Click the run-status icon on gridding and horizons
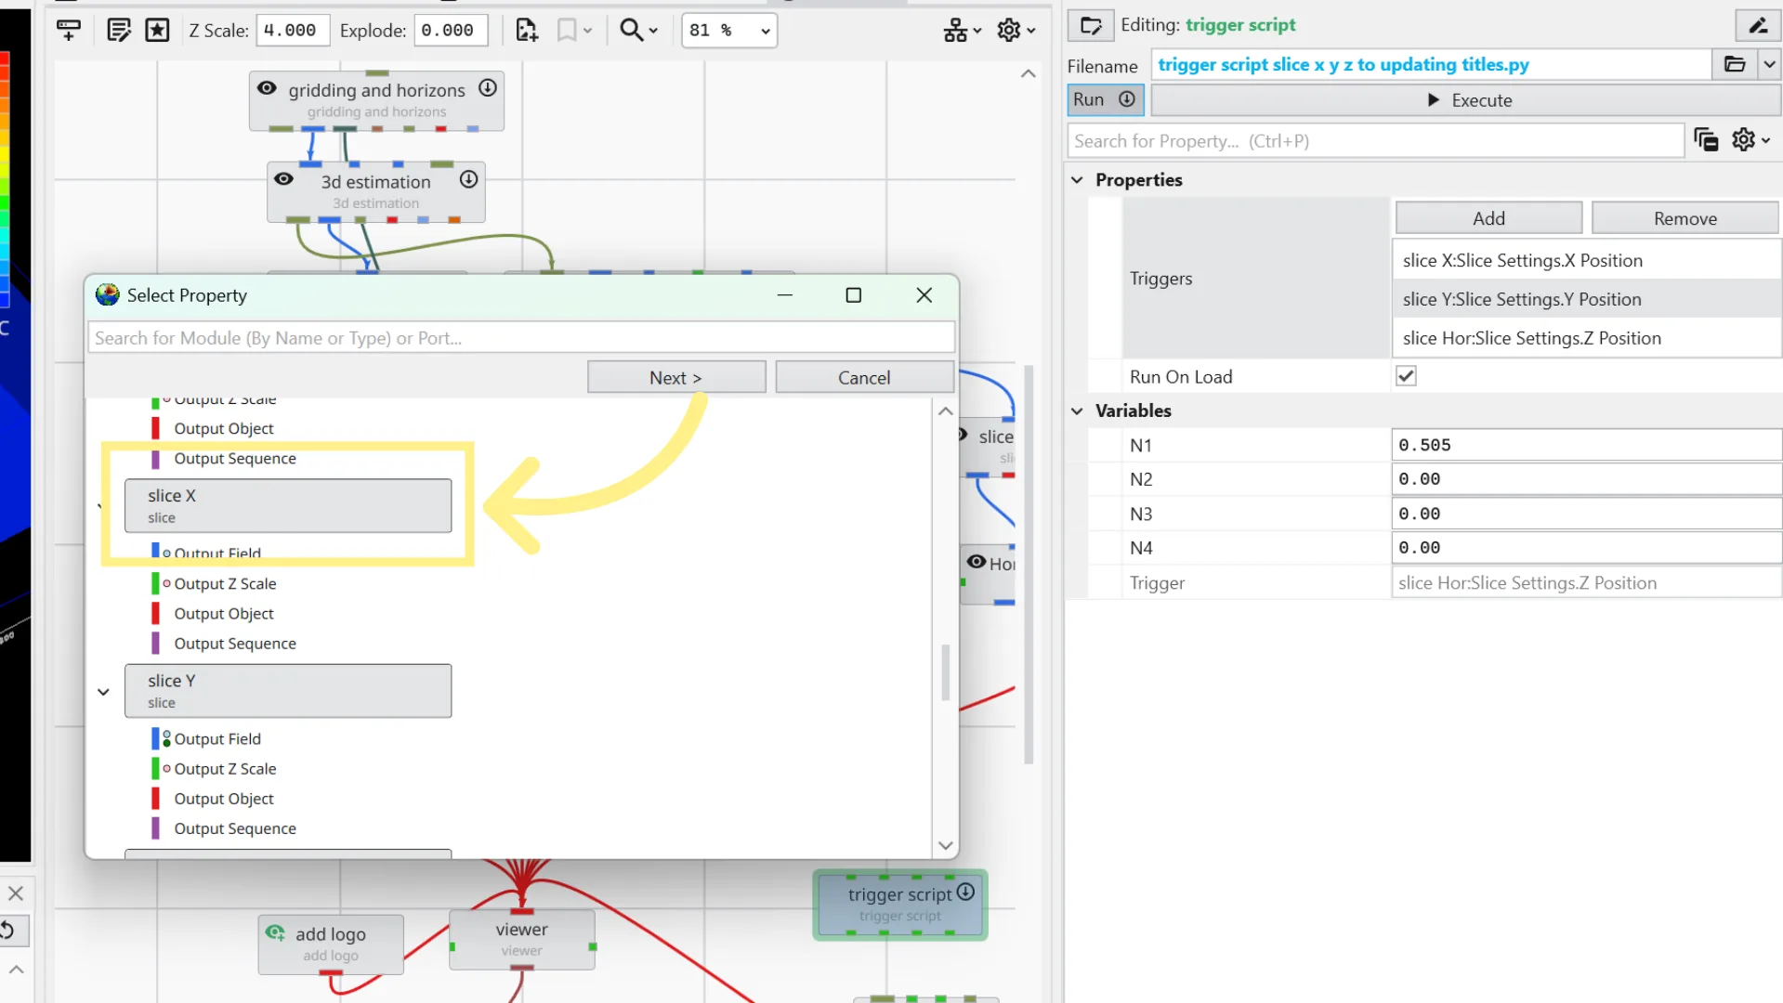The width and height of the screenshot is (1783, 1003). pos(488,88)
